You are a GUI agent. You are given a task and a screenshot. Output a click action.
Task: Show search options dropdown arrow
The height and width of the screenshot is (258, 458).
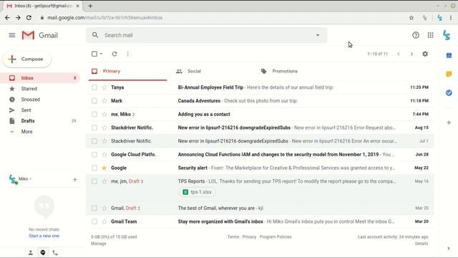pyautogui.click(x=318, y=35)
